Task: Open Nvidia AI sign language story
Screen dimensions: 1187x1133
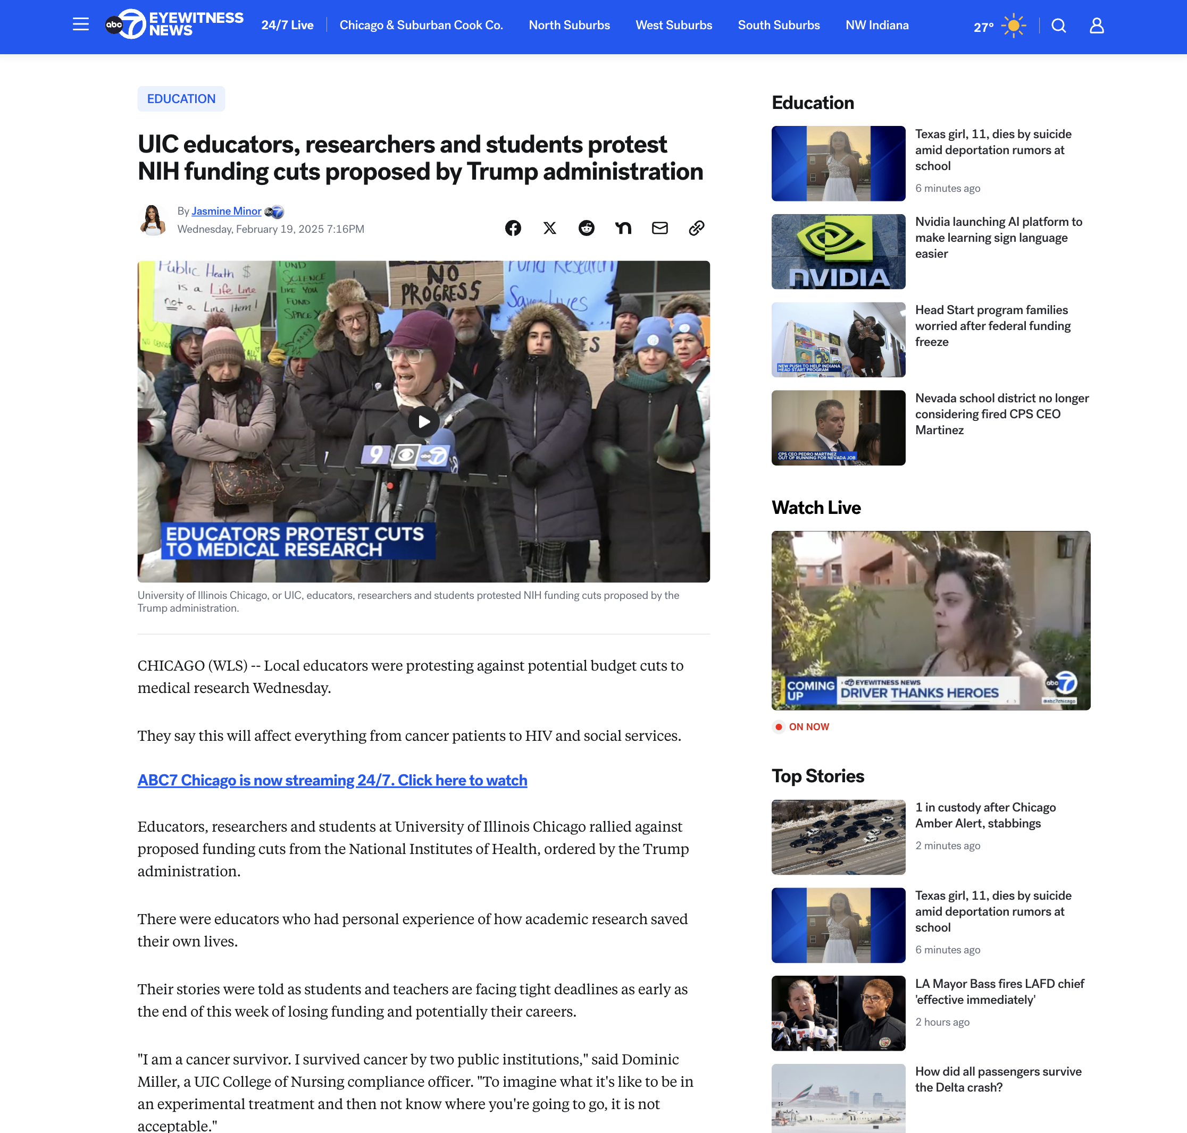Action: point(998,238)
